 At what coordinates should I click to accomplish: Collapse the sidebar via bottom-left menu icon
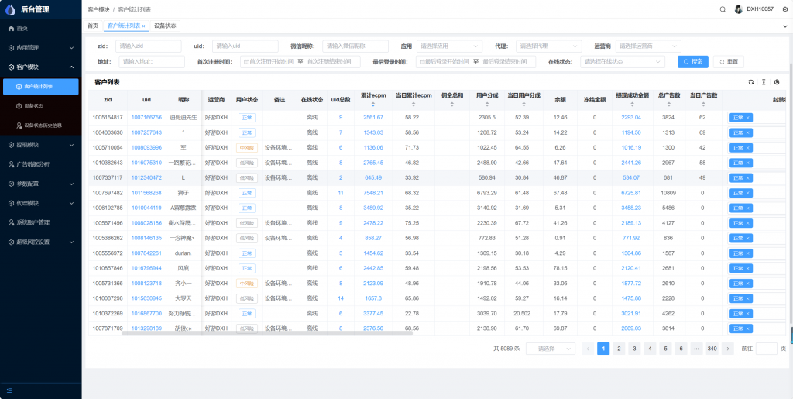click(x=9, y=389)
